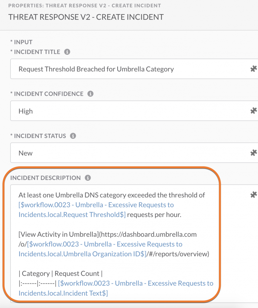The width and height of the screenshot is (258, 308).
Task: Open variable browser icon for Incident Description
Action: click(254, 195)
